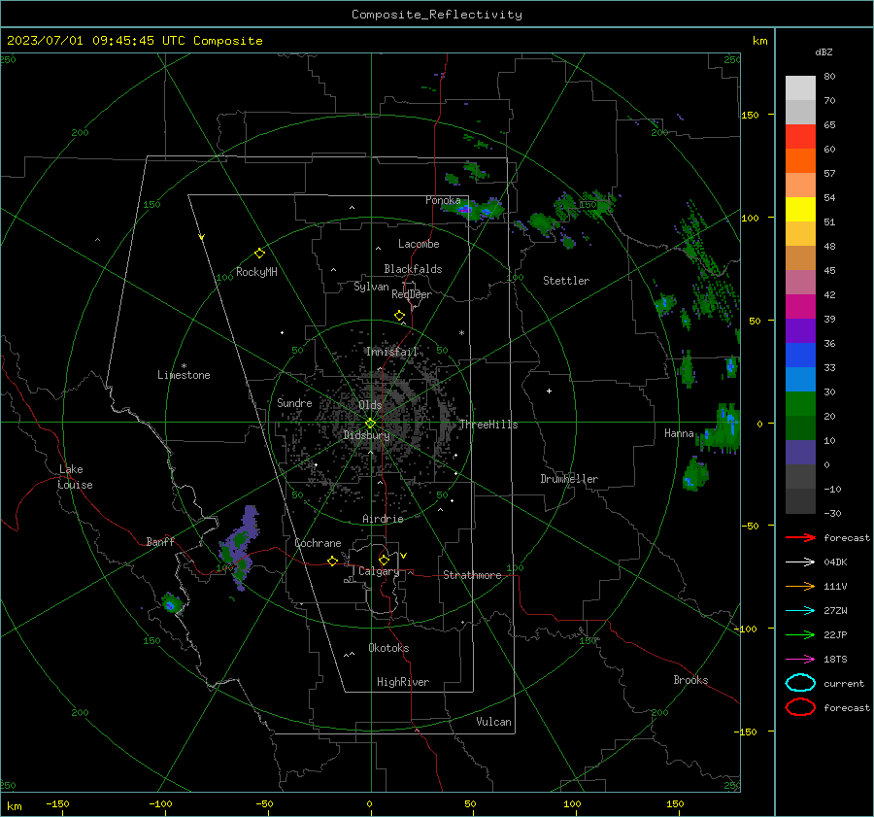Select the Lacombe label

(419, 244)
